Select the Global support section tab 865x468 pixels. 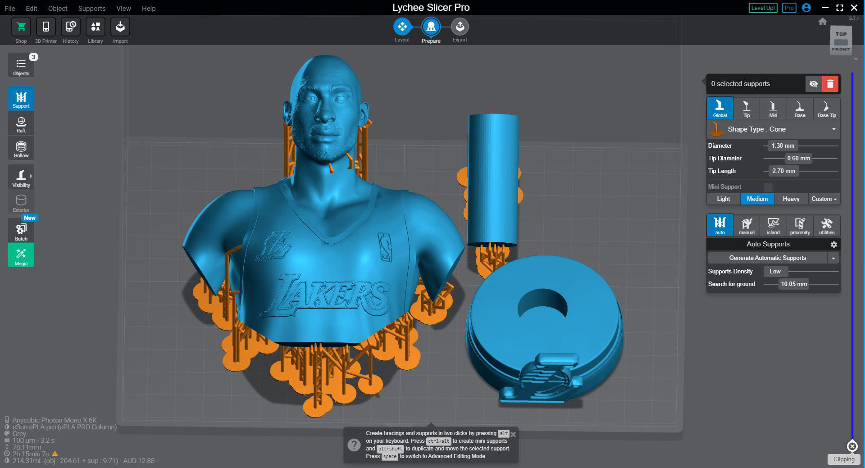point(720,109)
